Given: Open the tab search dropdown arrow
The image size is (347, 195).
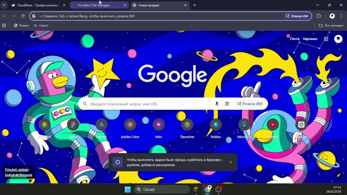Looking at the screenshot, I should pyautogui.click(x=4, y=5).
